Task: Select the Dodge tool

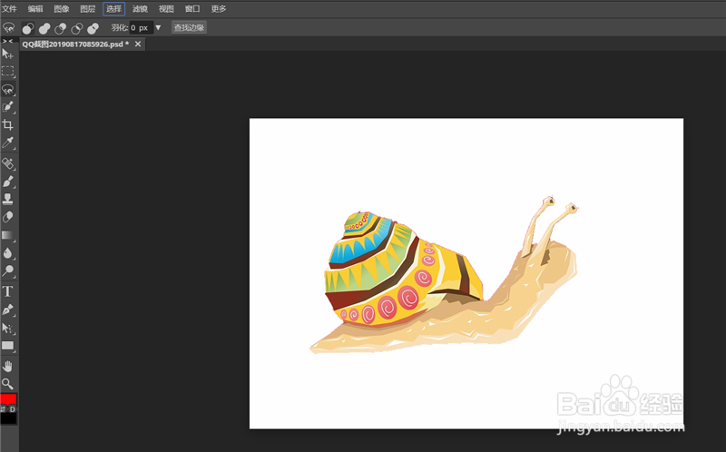Action: 8,270
